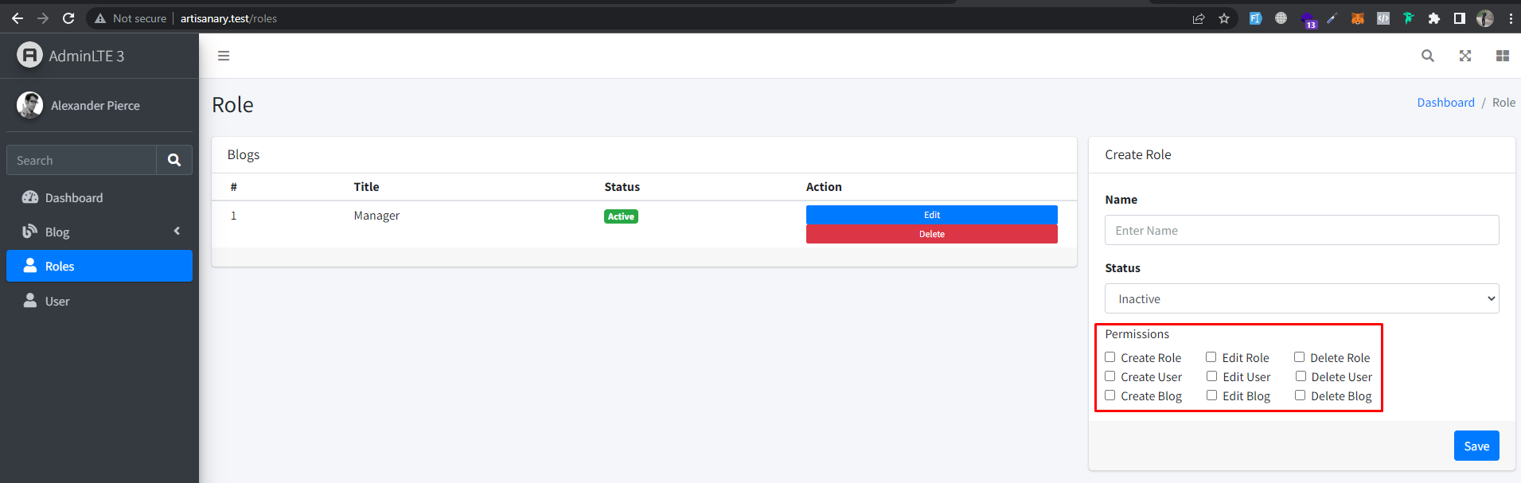This screenshot has width=1521, height=483.
Task: Click the Action column header
Action: (x=824, y=187)
